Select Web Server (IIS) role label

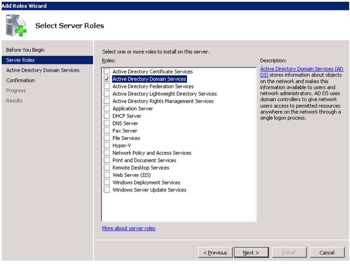pyautogui.click(x=132, y=175)
